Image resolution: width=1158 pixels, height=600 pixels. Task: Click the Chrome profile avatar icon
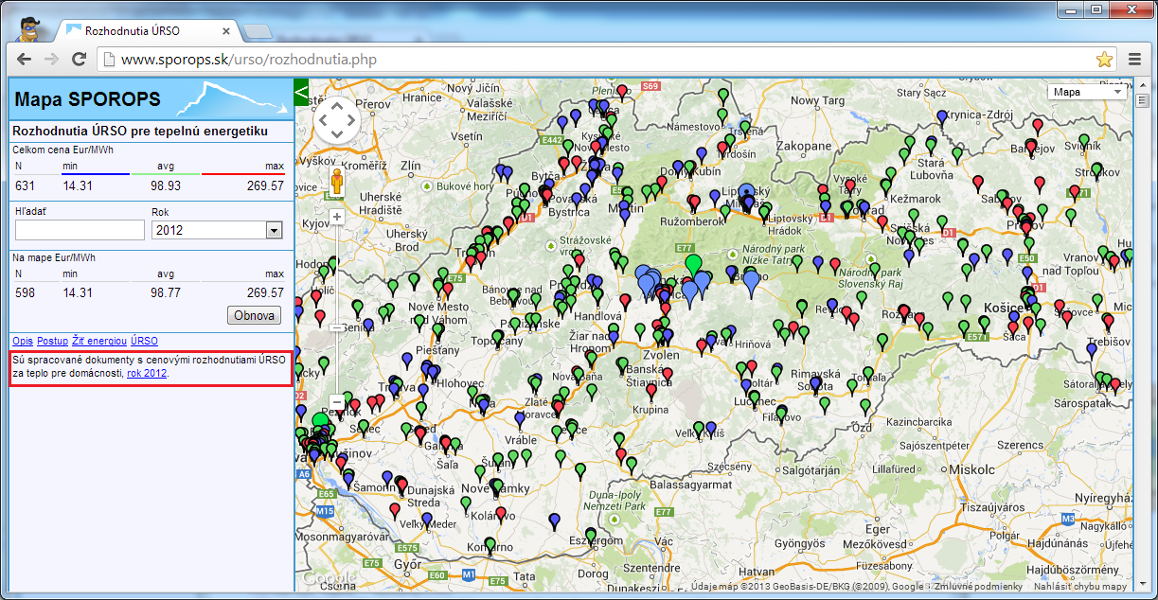point(28,28)
